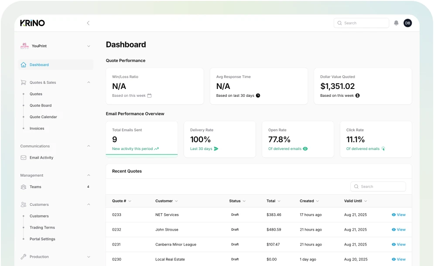
Task: Open Email Activity in the sidebar
Action: (41, 158)
